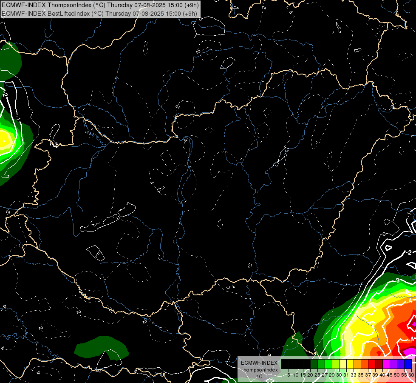This screenshot has width=416, height=383.
Task: Select the orange 33–35 legend swatch
Action: click(x=357, y=364)
